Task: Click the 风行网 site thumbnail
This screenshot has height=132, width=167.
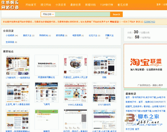Action: point(75,119)
